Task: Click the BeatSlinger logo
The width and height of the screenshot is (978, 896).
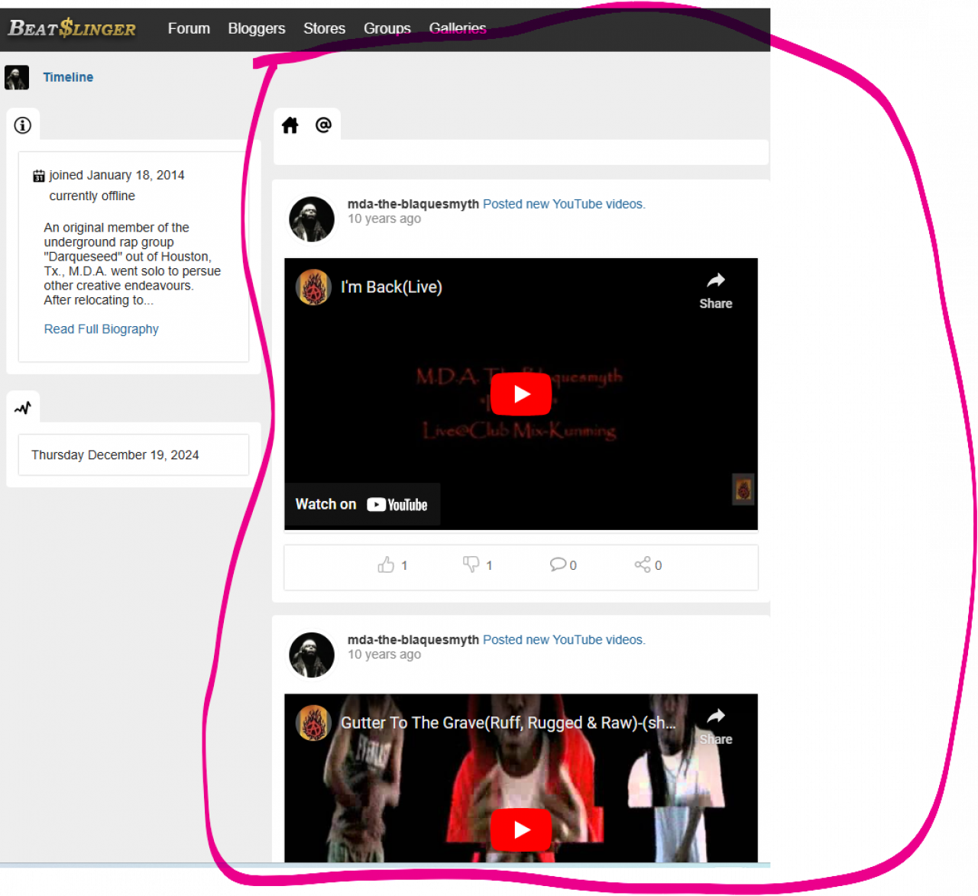Action: pyautogui.click(x=72, y=28)
